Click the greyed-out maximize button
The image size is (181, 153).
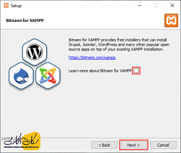156,5
